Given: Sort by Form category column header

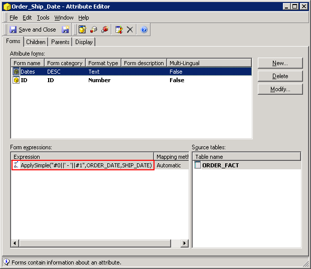Looking at the screenshot, I should point(65,63).
